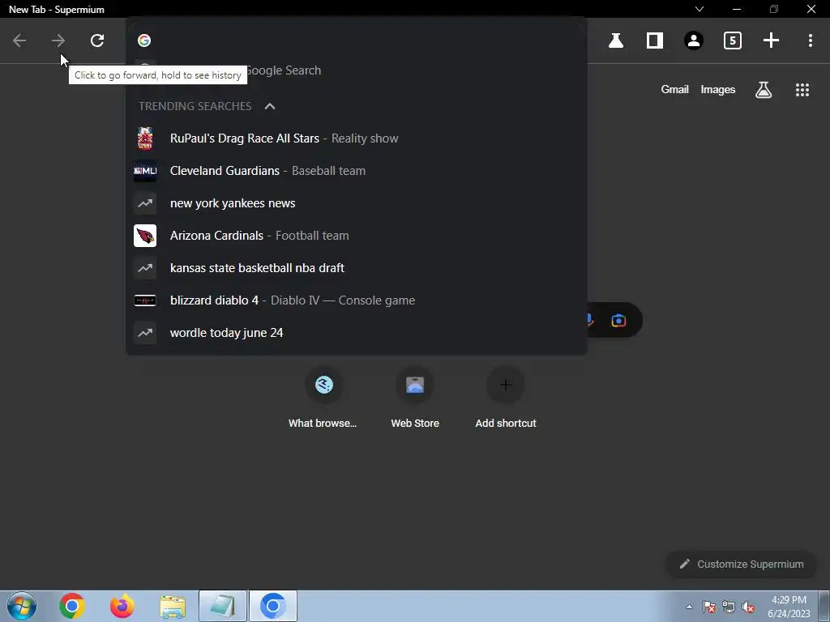Open the muted volume tray icon
Image resolution: width=830 pixels, height=622 pixels.
point(748,607)
